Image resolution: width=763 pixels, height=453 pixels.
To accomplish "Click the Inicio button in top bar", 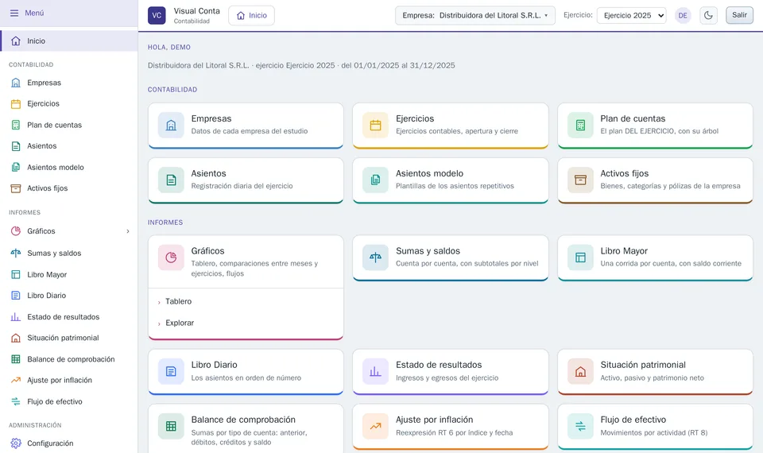I will coord(252,16).
